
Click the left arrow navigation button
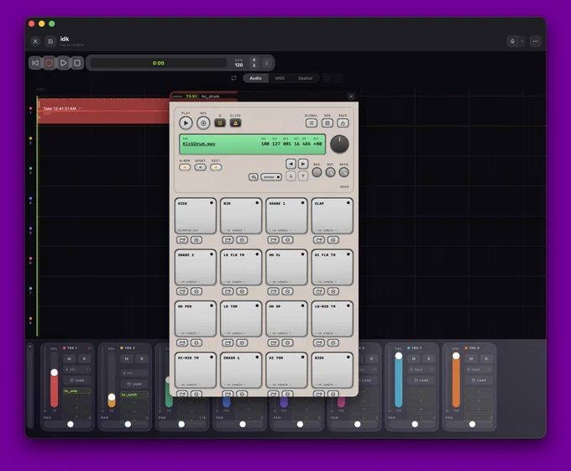coord(291,164)
